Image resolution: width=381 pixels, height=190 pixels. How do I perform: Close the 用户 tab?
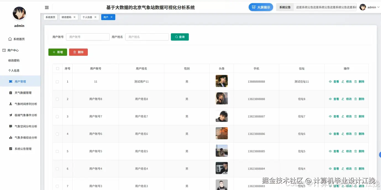pyautogui.click(x=111, y=17)
